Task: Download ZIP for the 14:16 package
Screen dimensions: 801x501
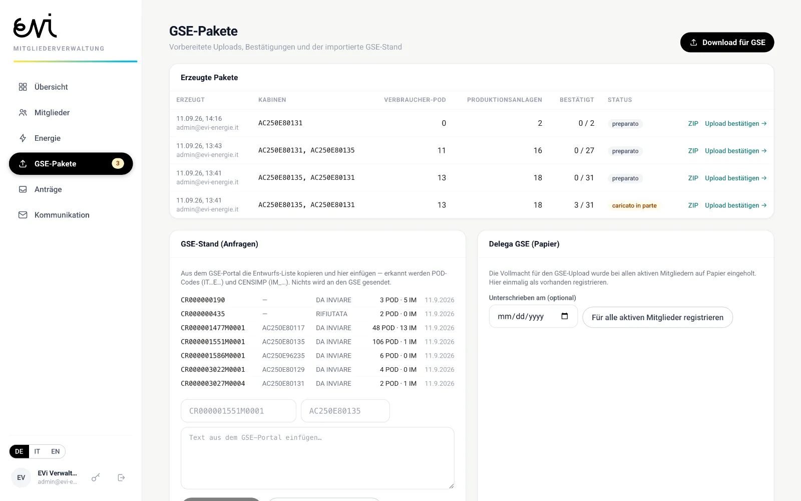Action: tap(693, 123)
